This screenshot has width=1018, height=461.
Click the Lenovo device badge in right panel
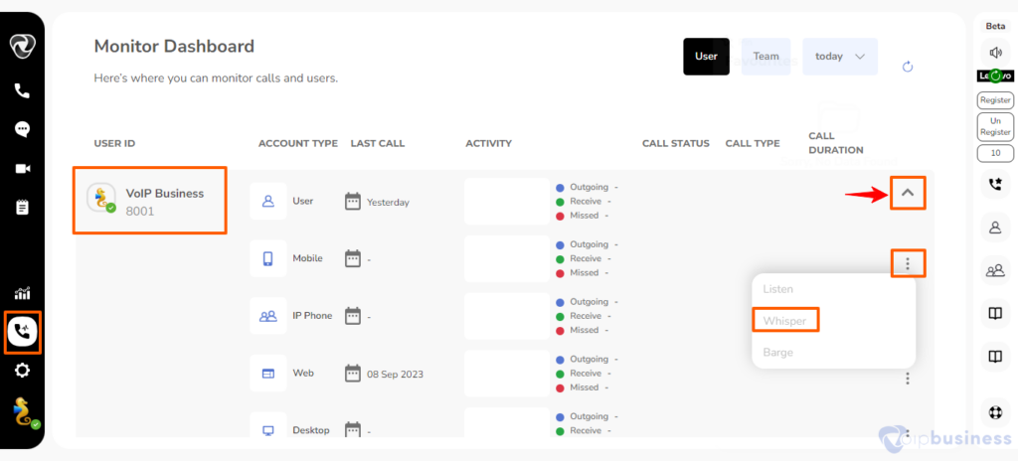pyautogui.click(x=995, y=76)
